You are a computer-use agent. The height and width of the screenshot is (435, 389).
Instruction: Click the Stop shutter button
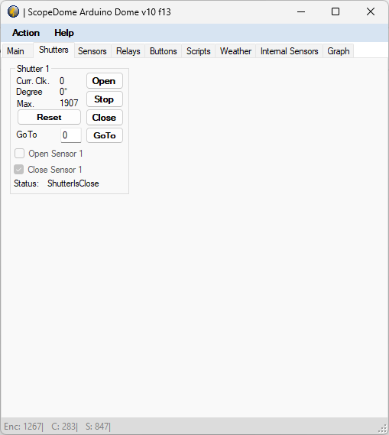click(105, 99)
